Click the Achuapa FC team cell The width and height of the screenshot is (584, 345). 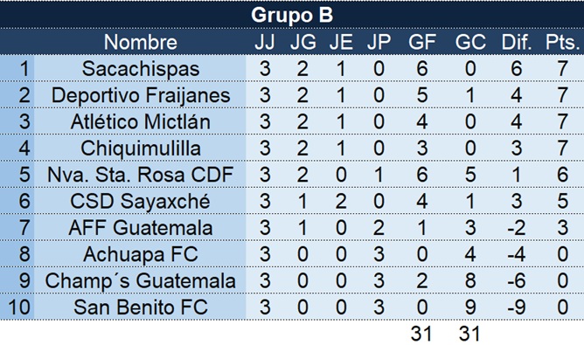(141, 254)
